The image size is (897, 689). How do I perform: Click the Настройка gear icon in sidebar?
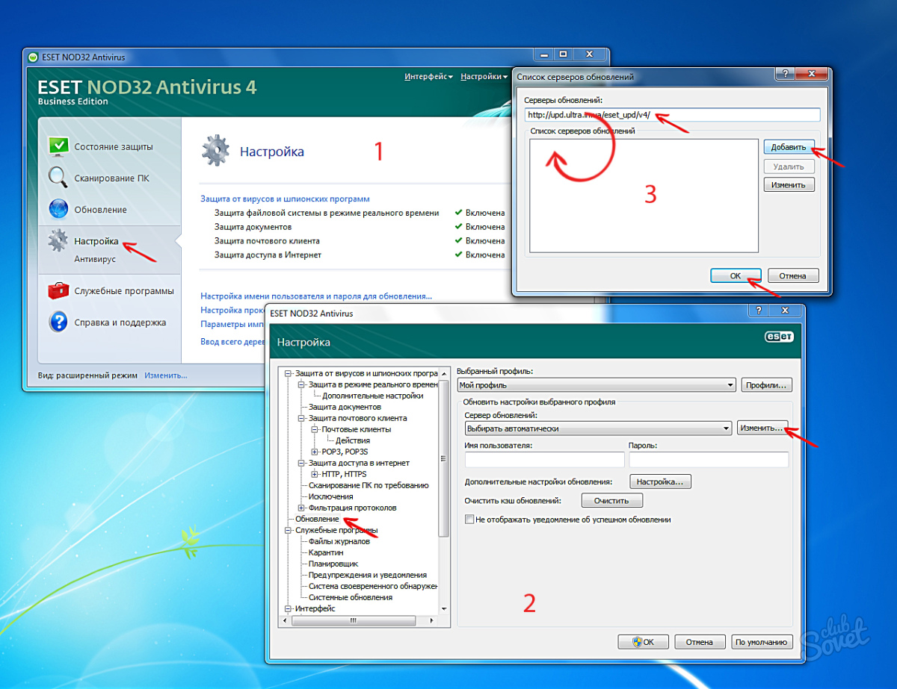pyautogui.click(x=58, y=241)
